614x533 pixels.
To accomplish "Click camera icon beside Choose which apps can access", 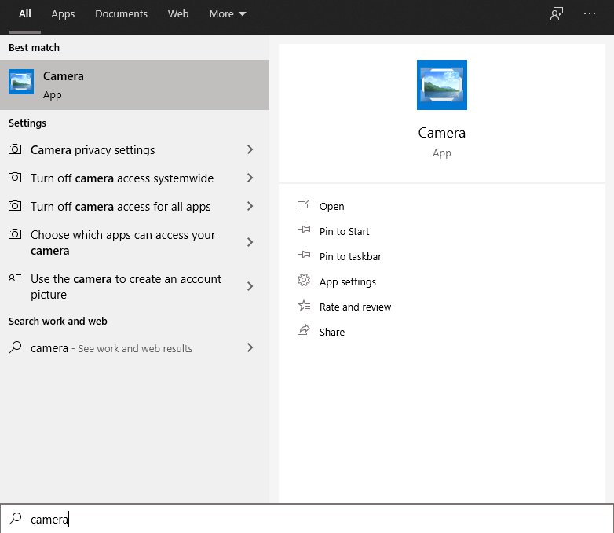I will pyautogui.click(x=15, y=234).
